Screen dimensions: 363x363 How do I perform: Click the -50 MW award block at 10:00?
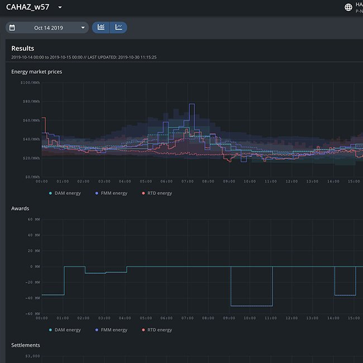click(x=251, y=305)
